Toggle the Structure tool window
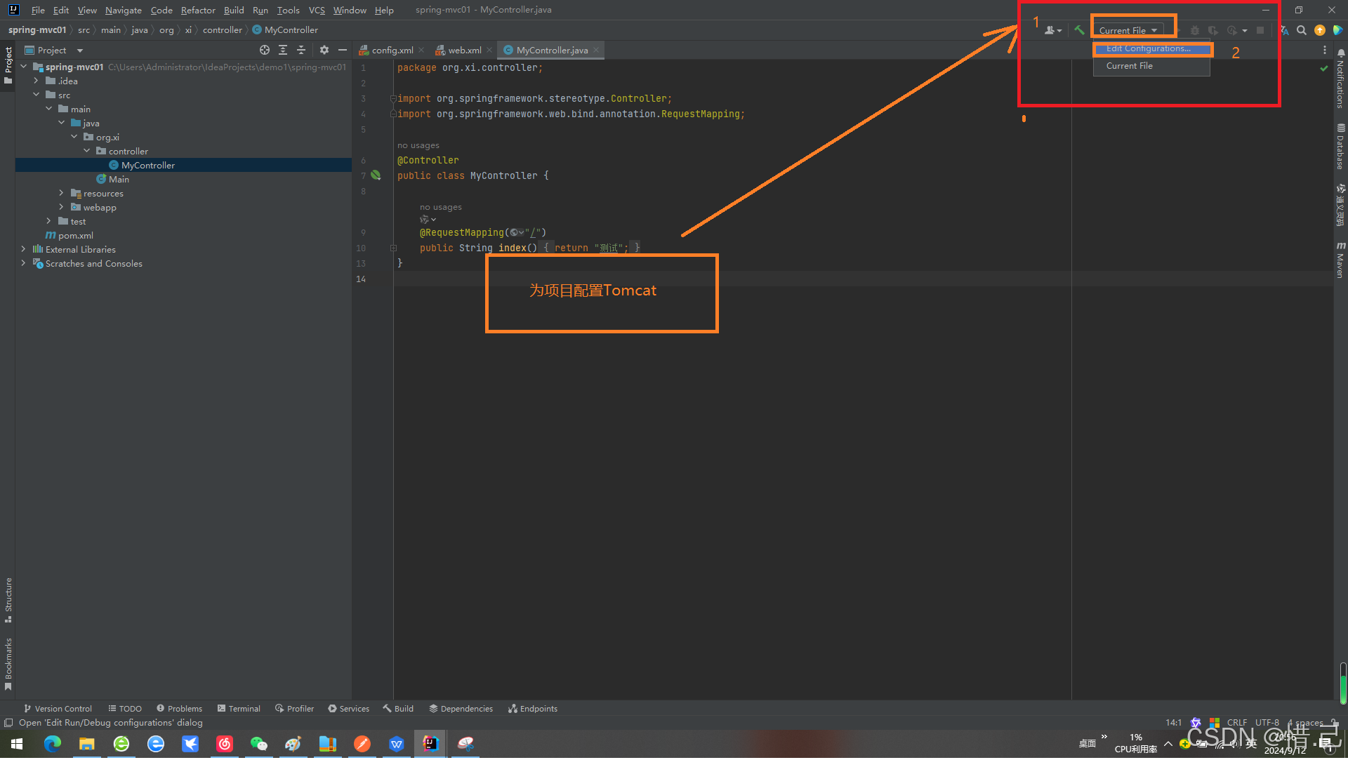 (8, 601)
